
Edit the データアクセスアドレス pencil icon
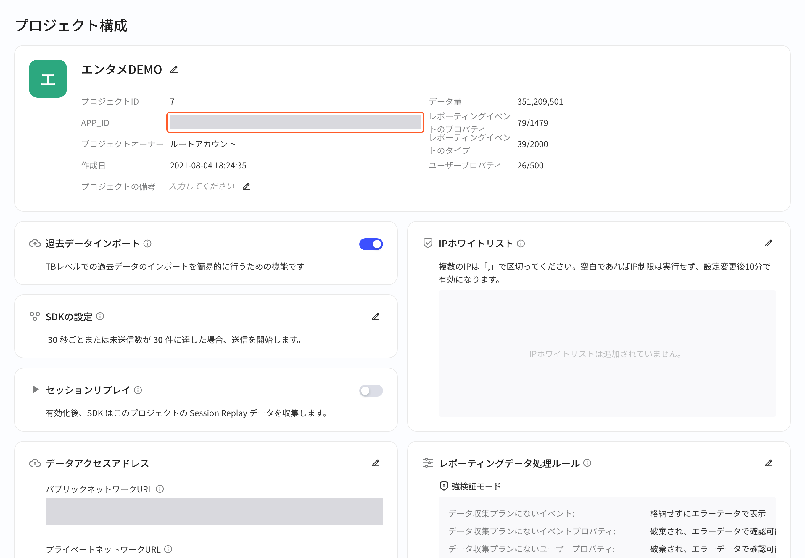click(x=376, y=463)
